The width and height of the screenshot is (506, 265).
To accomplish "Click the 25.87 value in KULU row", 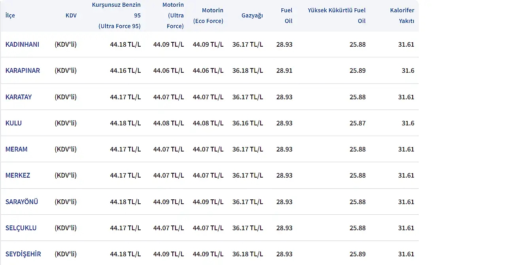I will [x=357, y=123].
